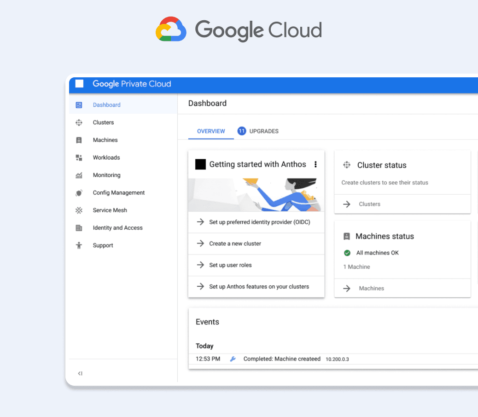Click Set up Anthos features on your clusters

click(x=259, y=286)
